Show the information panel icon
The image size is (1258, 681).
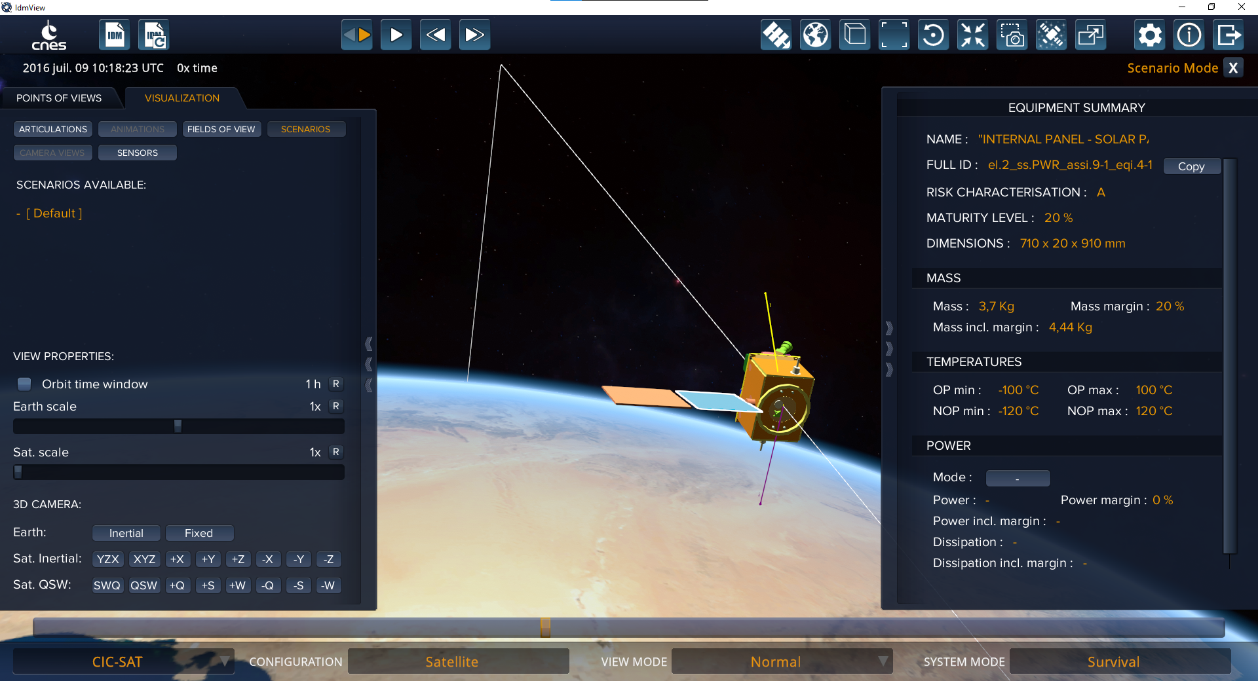point(1189,35)
